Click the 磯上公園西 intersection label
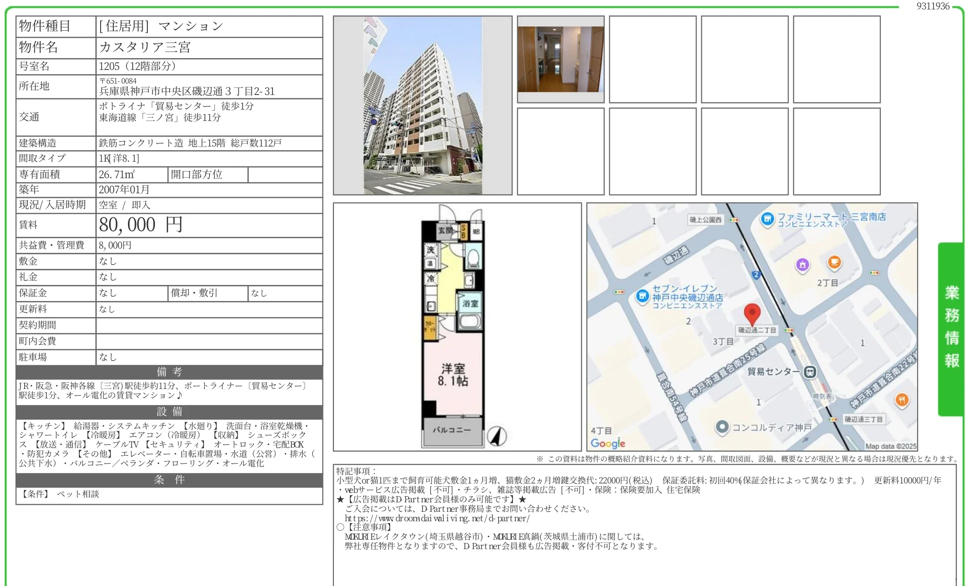Screen dimensions: 971x586 [x=706, y=220]
